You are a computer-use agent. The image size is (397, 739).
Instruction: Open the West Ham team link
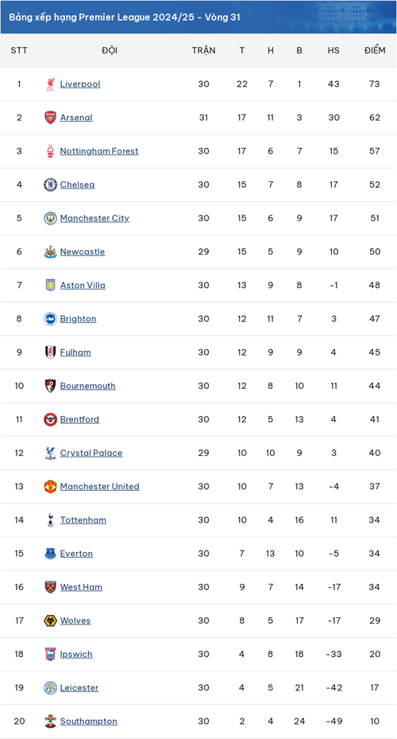pyautogui.click(x=81, y=587)
